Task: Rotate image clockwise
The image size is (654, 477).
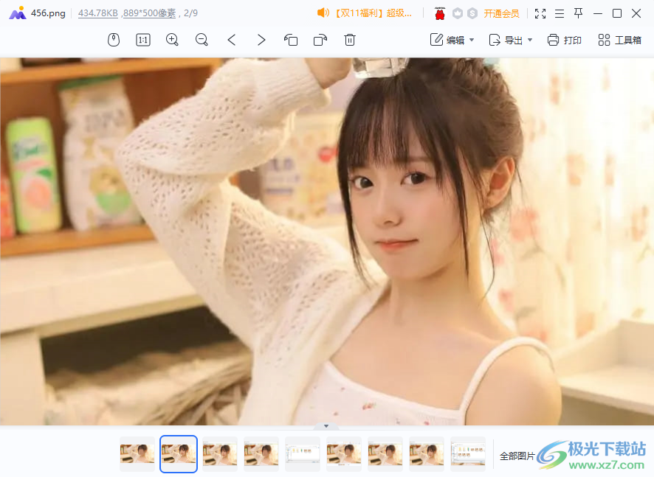Action: (x=320, y=40)
